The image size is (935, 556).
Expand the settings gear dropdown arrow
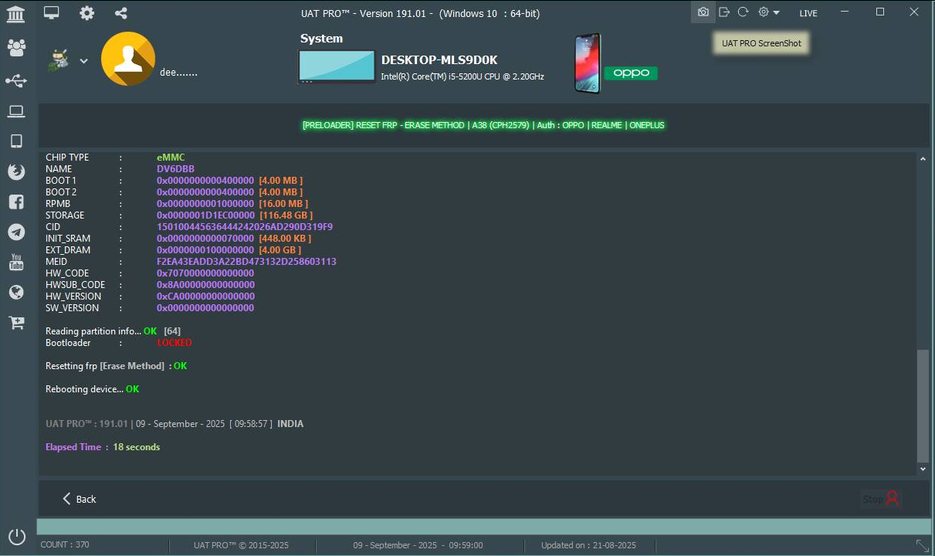pos(776,13)
